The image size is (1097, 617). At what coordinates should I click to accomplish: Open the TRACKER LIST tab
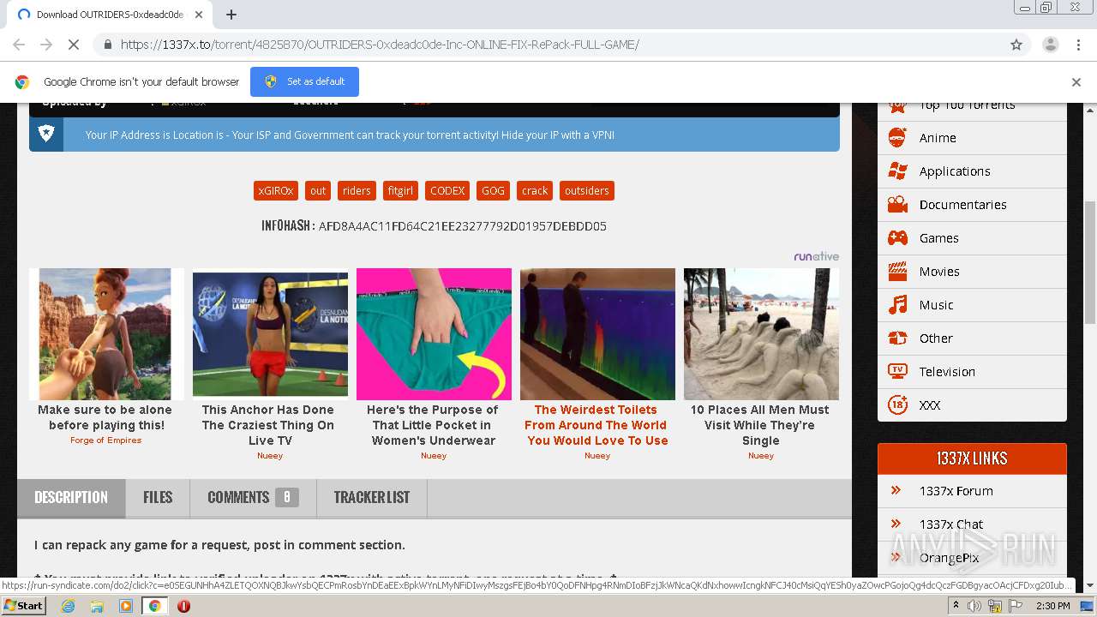(372, 498)
